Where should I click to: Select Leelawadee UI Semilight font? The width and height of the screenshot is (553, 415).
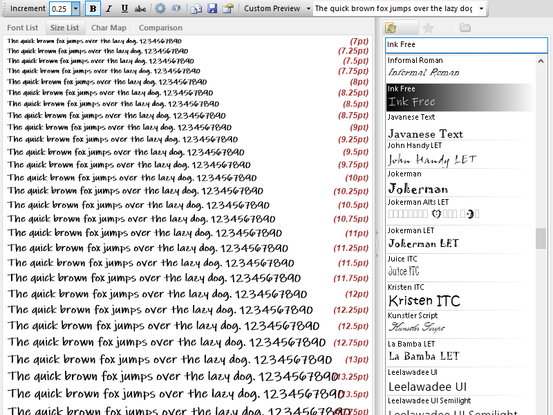tap(460, 405)
